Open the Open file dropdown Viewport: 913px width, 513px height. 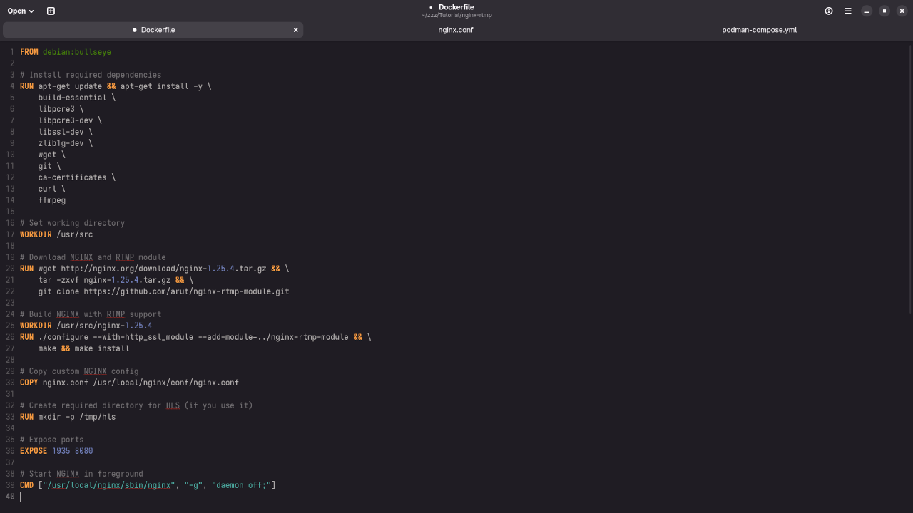pos(21,11)
